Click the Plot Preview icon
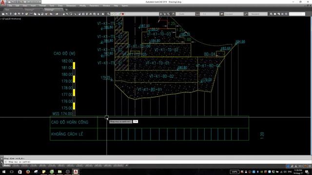 pos(19,14)
